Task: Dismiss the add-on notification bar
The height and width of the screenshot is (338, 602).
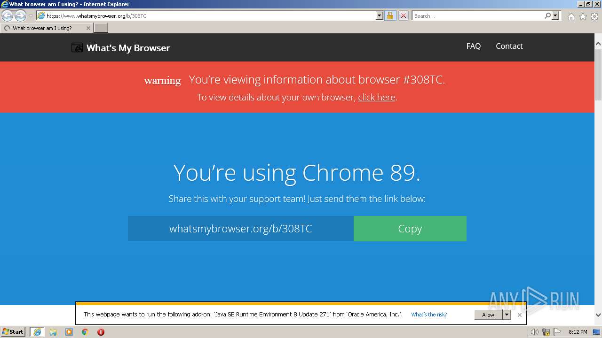Action: coord(519,315)
